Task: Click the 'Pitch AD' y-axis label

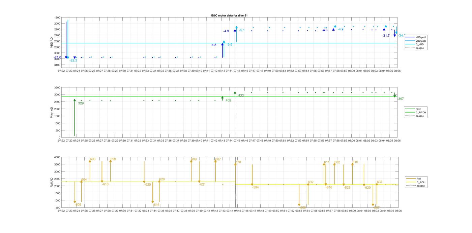Action: [x=52, y=112]
